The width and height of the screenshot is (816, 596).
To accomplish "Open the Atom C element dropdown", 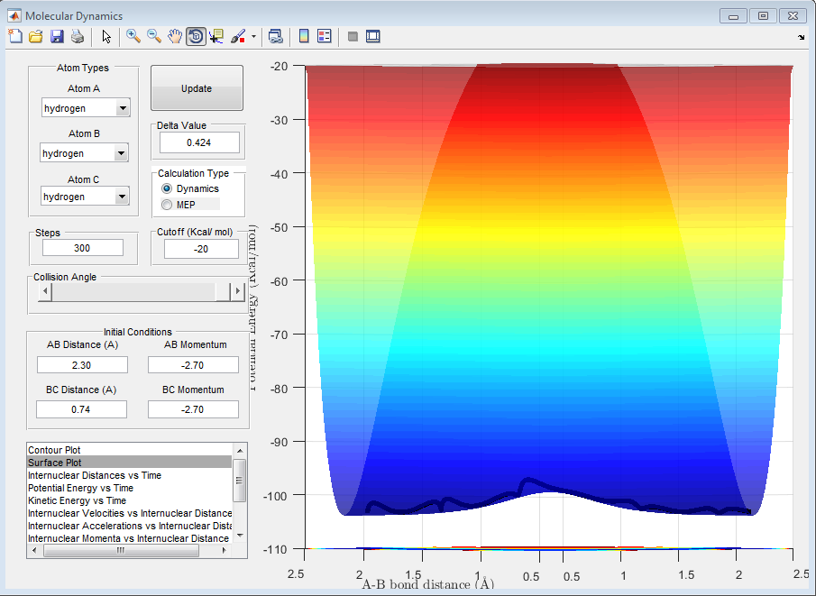I will coord(123,197).
